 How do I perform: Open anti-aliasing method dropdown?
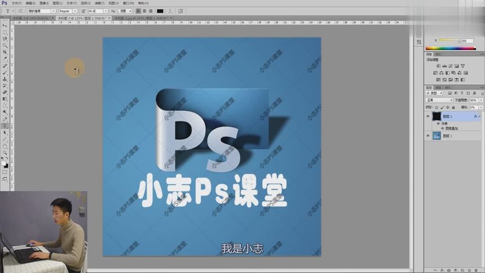coord(125,11)
